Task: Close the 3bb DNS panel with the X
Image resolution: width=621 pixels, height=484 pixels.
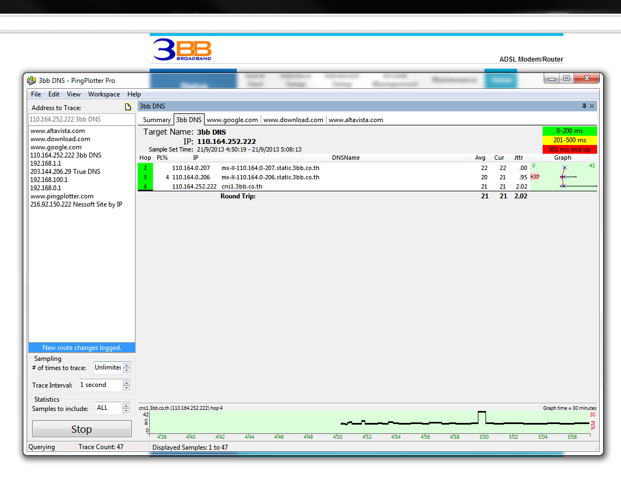Action: (x=592, y=106)
